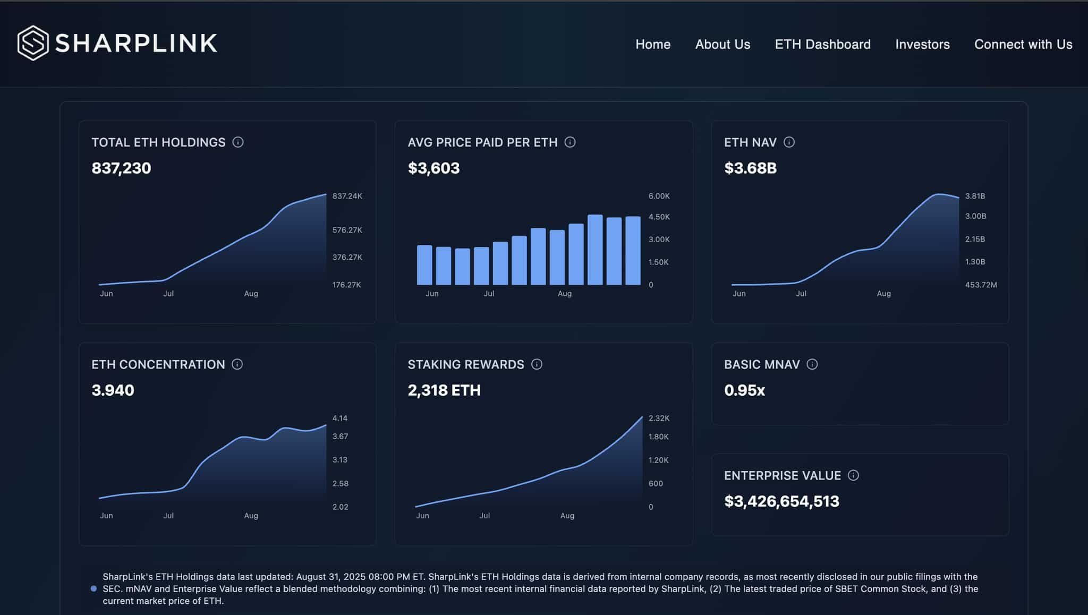Click info icon beside Total ETH Holdings
Screen dimensions: 1088x615
[x=238, y=142]
